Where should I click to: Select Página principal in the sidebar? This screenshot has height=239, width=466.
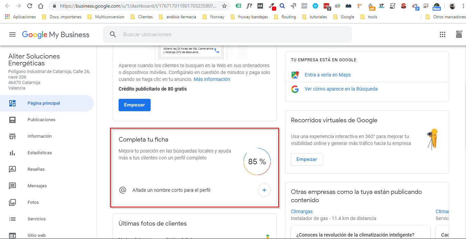(x=47, y=103)
